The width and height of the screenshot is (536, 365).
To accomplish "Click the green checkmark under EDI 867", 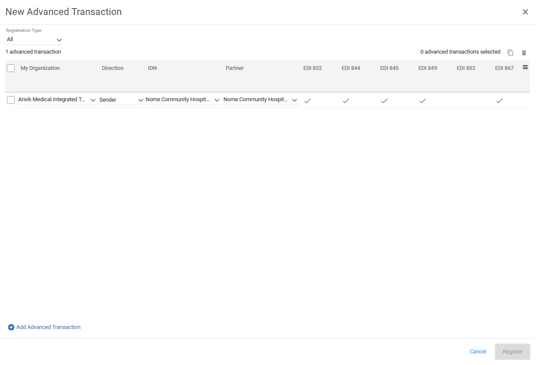I will coord(499,100).
